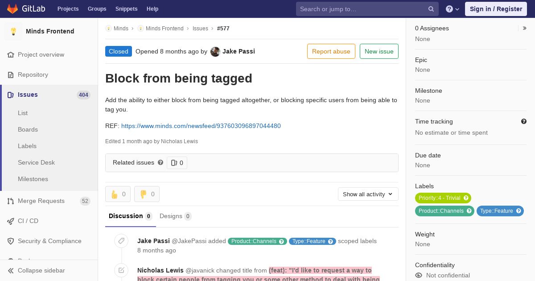
Task: Click the Collapse sidebar double-chevron icon
Action: [x=11, y=271]
